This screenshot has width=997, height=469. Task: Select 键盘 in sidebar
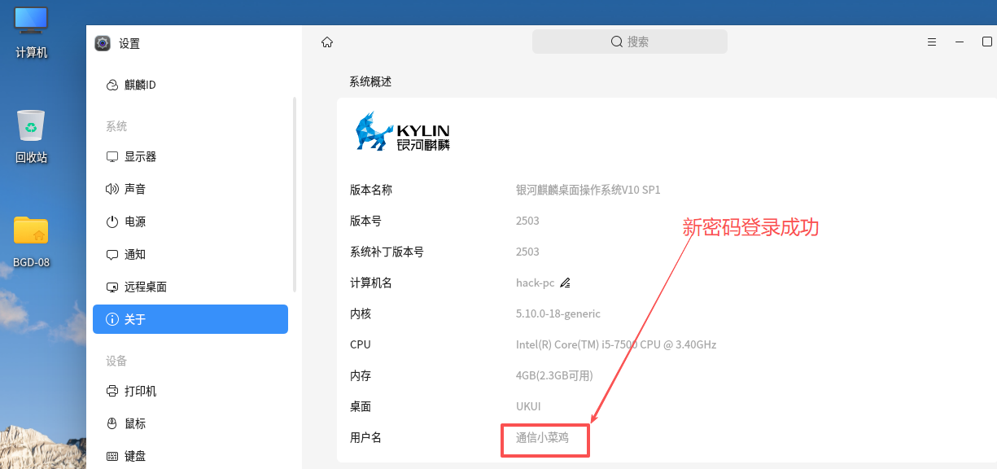(190, 456)
